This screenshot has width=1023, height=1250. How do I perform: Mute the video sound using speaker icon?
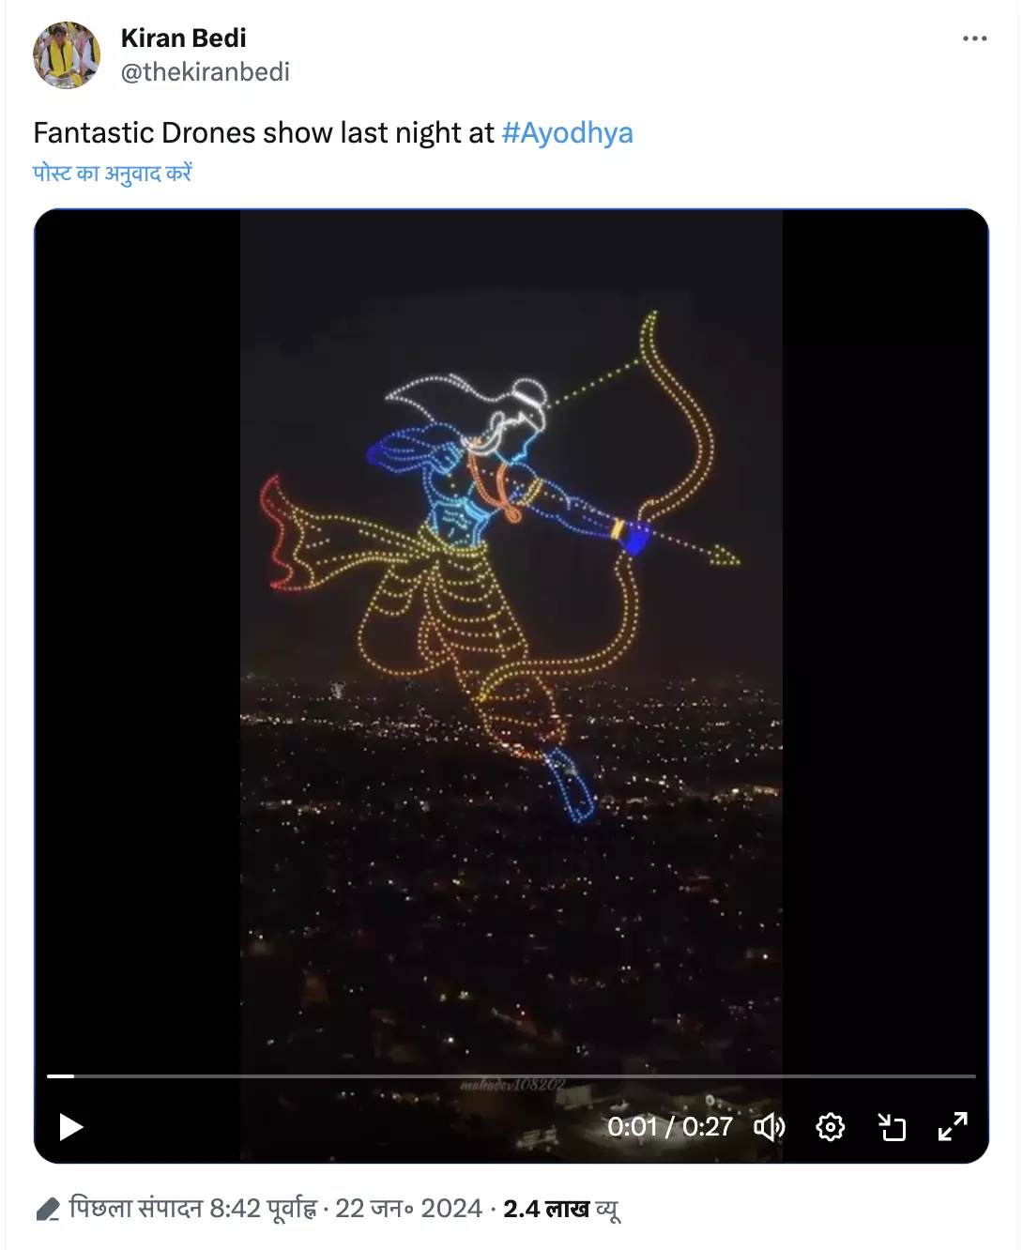pos(770,1126)
